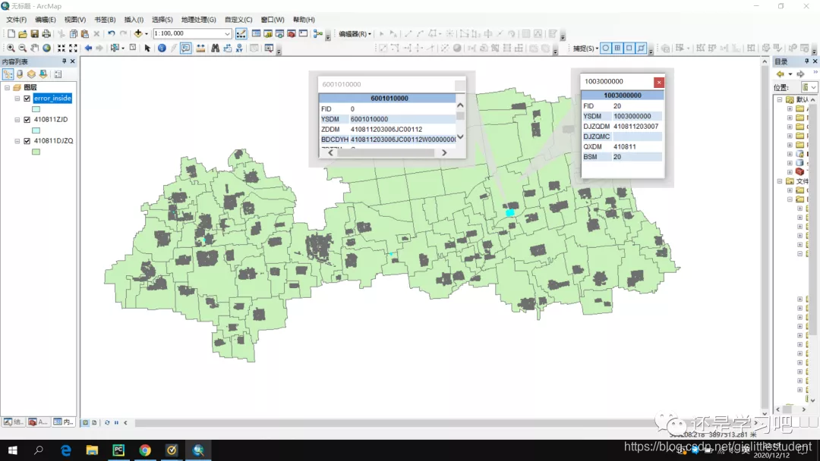The image size is (820, 461).
Task: Open ArcMap from the Windows taskbar
Action: click(198, 450)
